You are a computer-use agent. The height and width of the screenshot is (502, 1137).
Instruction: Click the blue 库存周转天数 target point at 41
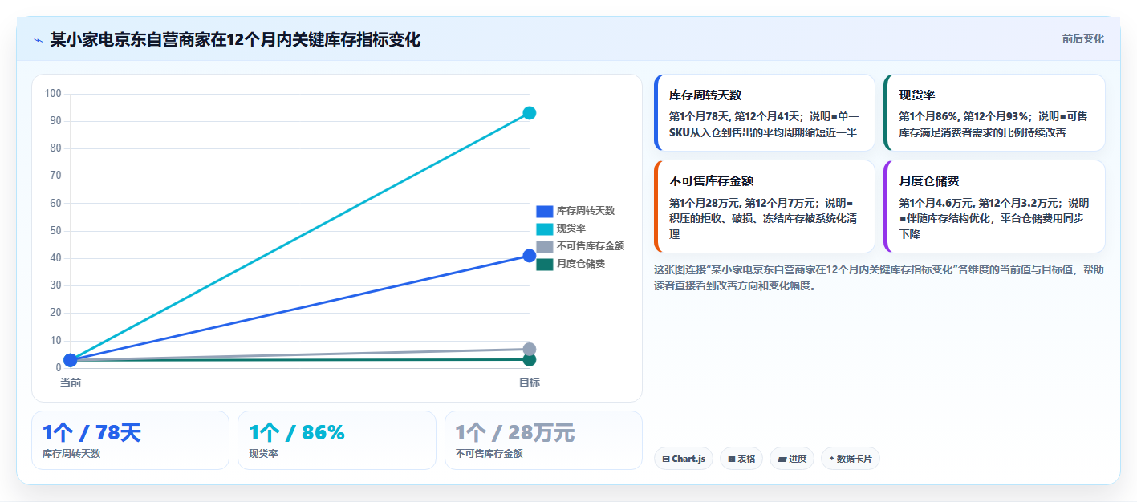coord(530,256)
